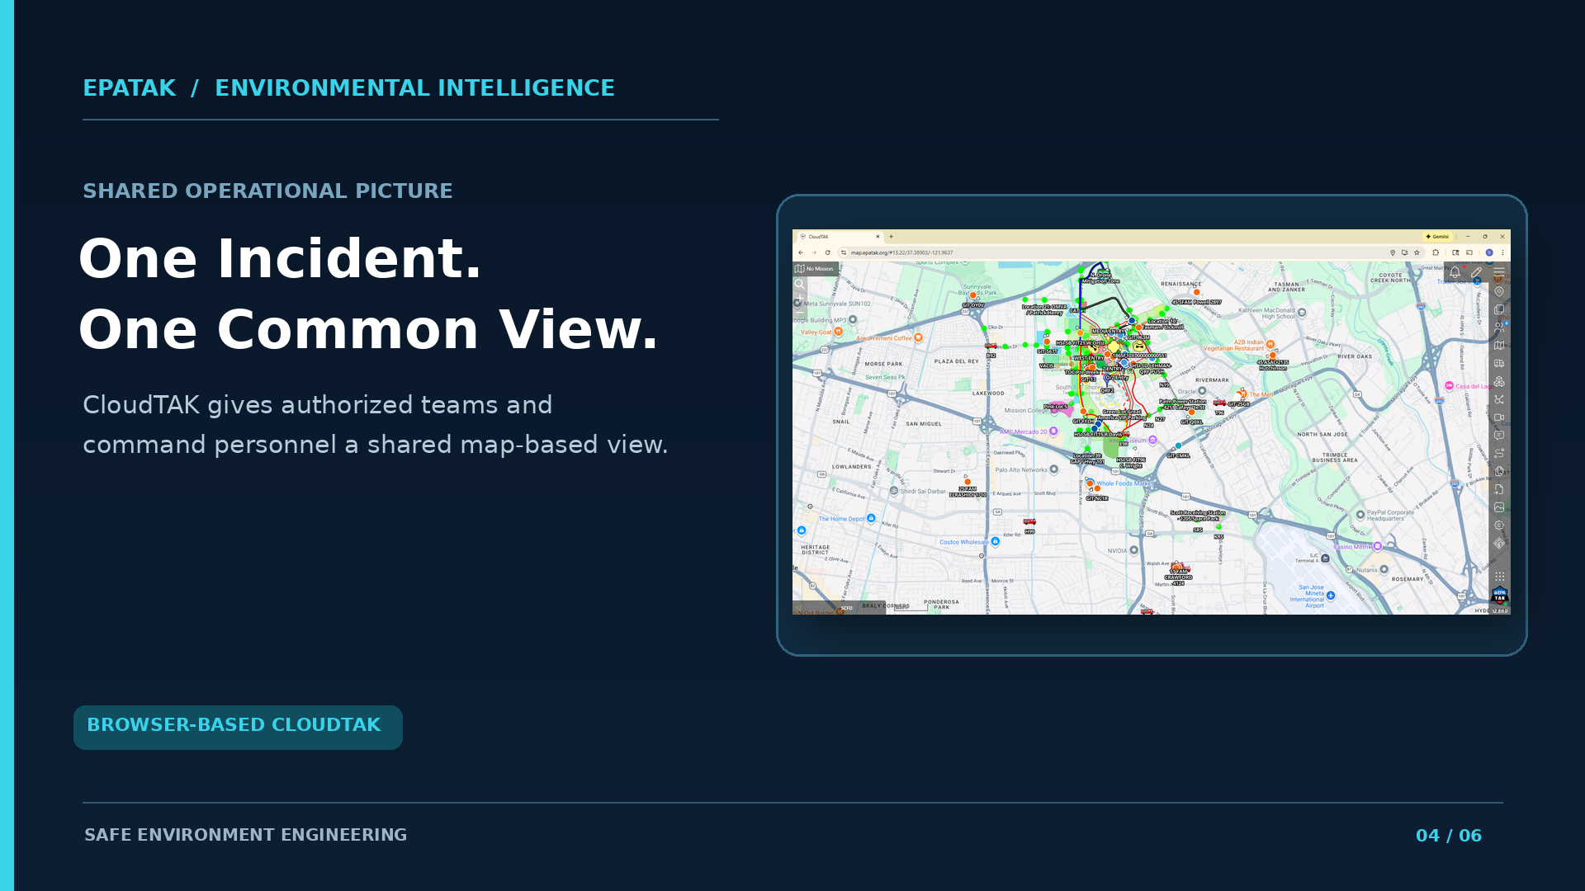Bookmark the page with the star

pyautogui.click(x=1417, y=252)
